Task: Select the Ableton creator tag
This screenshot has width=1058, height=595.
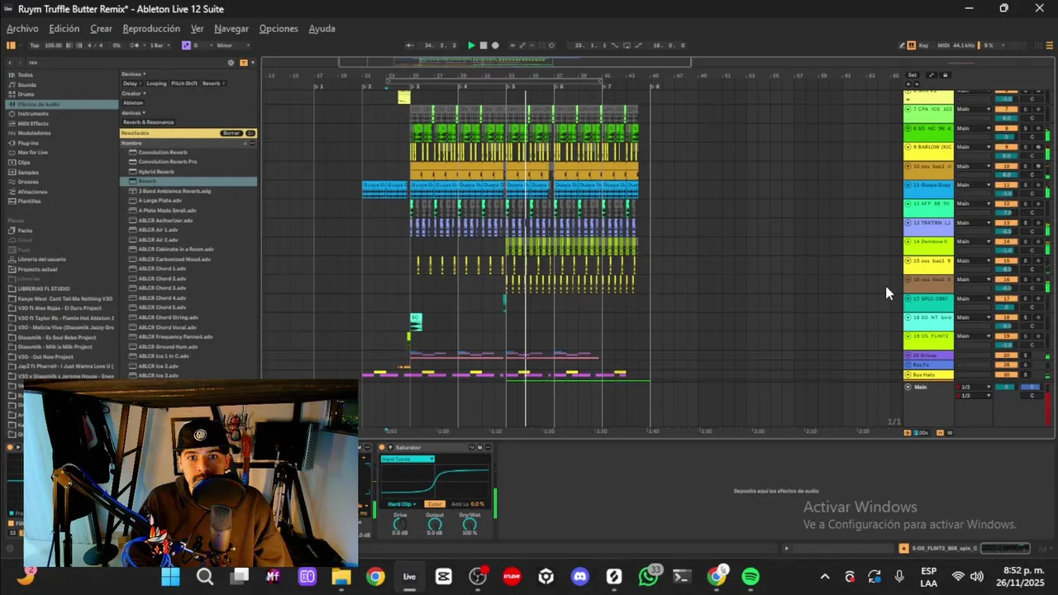Action: click(x=133, y=102)
